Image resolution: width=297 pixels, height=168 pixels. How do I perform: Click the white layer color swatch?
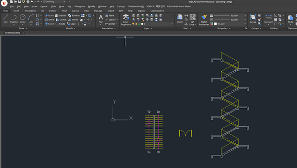point(142,24)
